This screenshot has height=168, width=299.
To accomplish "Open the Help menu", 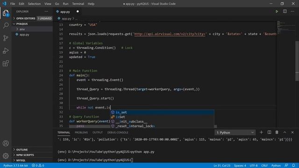I will coord(91,4).
